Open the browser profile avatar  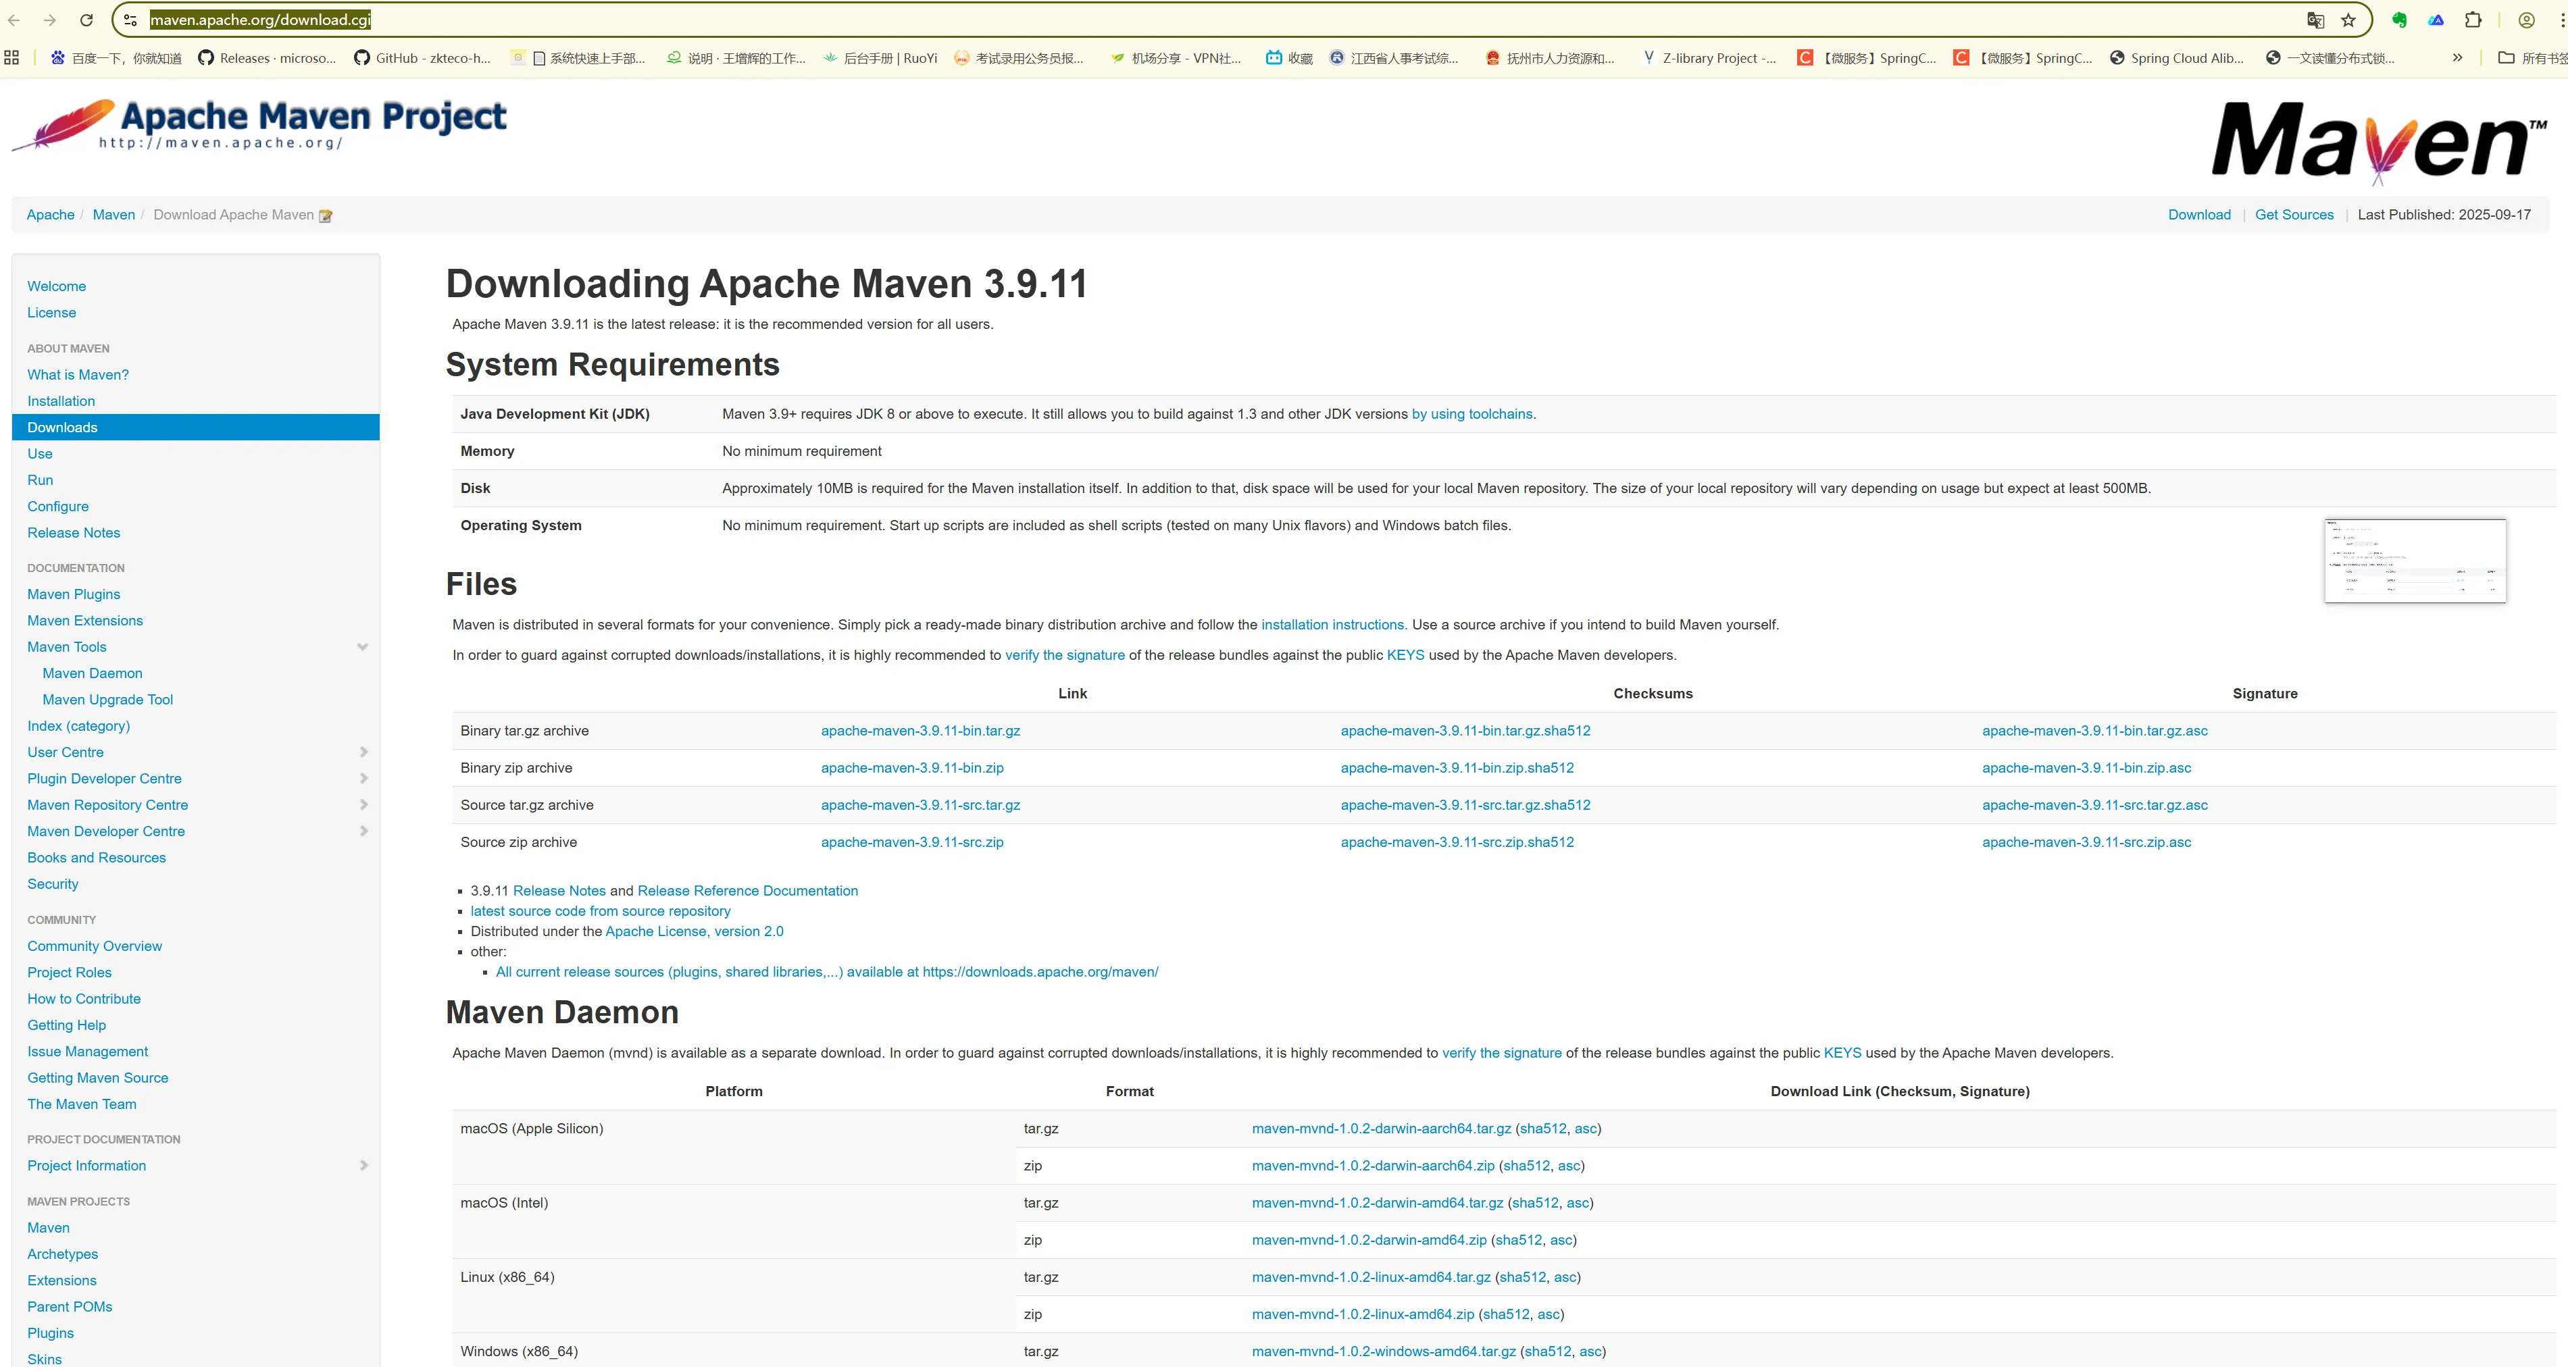click(x=2526, y=20)
